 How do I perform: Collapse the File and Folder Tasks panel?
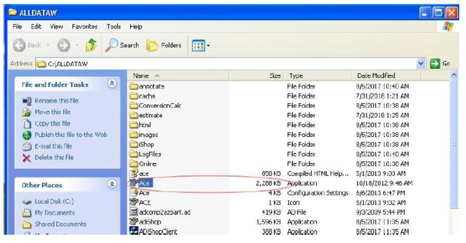112,83
